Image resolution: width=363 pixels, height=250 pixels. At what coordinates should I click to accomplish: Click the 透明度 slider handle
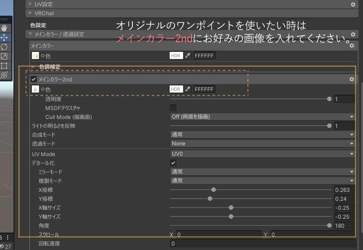[x=329, y=99]
